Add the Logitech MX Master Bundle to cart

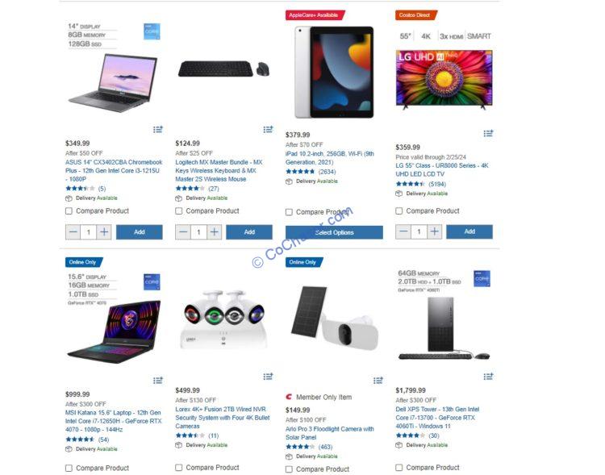point(249,232)
